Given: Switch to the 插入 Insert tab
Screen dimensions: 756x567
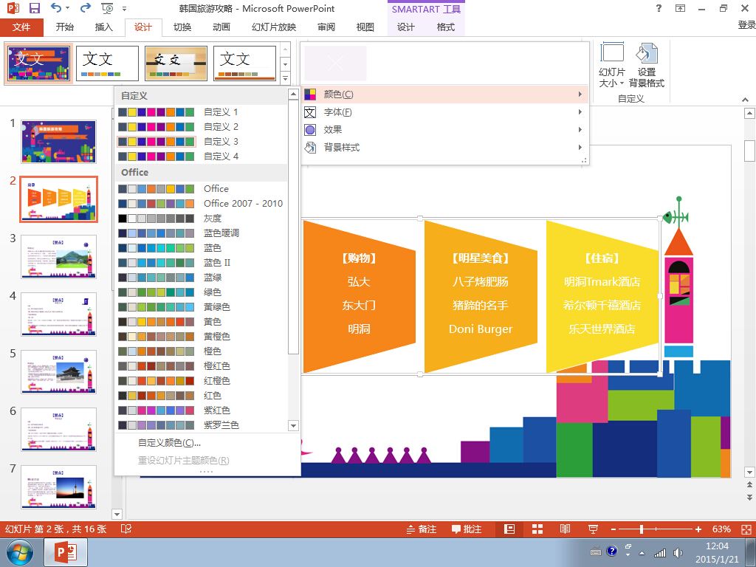Looking at the screenshot, I should click(x=103, y=27).
